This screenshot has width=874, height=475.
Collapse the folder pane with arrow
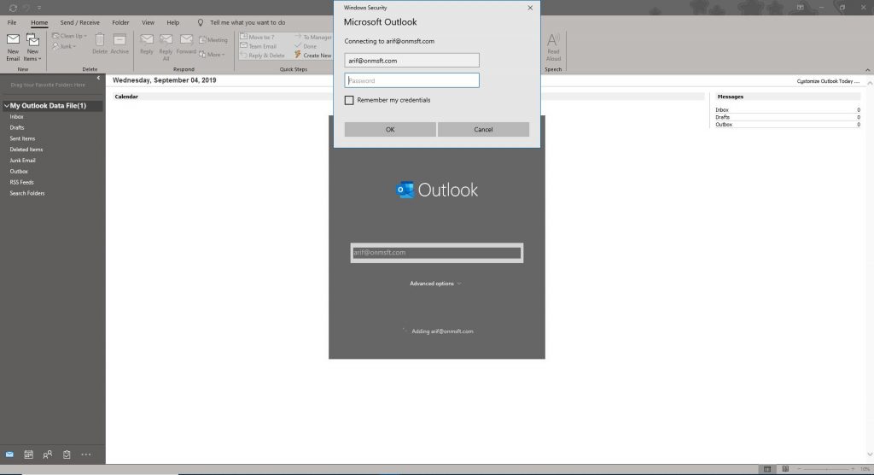[98, 79]
